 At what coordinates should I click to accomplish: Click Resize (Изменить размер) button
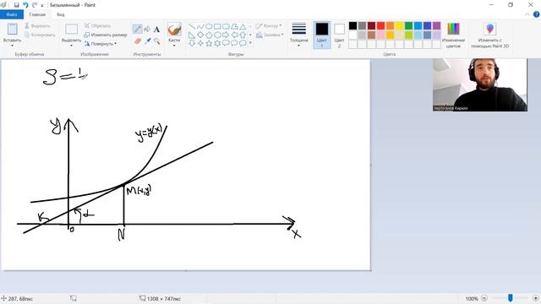(106, 35)
